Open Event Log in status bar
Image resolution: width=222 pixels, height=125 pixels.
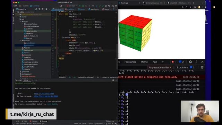point(110,121)
